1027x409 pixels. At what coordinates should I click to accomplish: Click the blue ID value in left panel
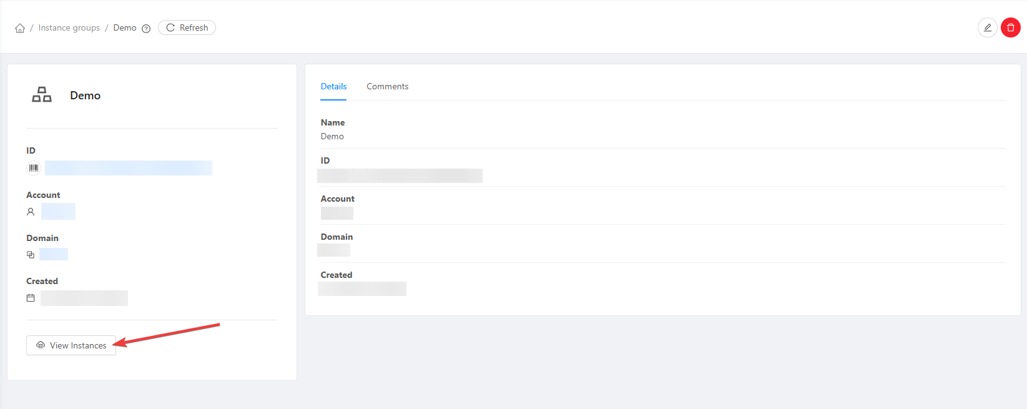pyautogui.click(x=129, y=168)
